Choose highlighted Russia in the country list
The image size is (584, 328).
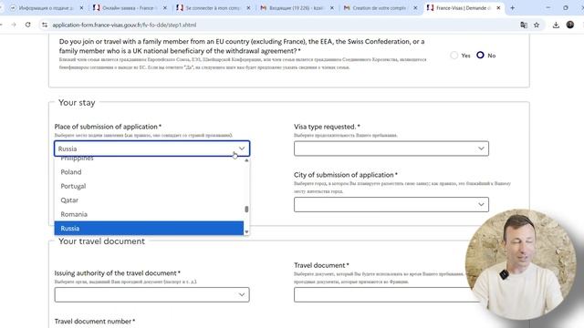coord(149,228)
